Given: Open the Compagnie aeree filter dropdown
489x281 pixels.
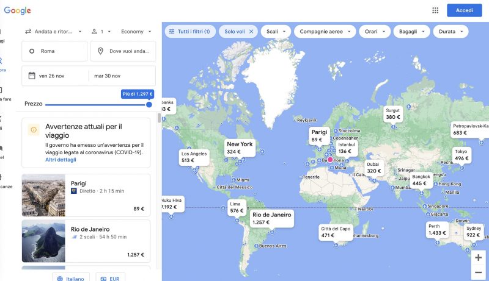Looking at the screenshot, I should click(325, 32).
